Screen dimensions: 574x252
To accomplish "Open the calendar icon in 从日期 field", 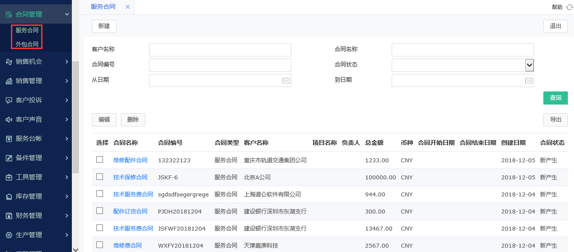I will (286, 80).
